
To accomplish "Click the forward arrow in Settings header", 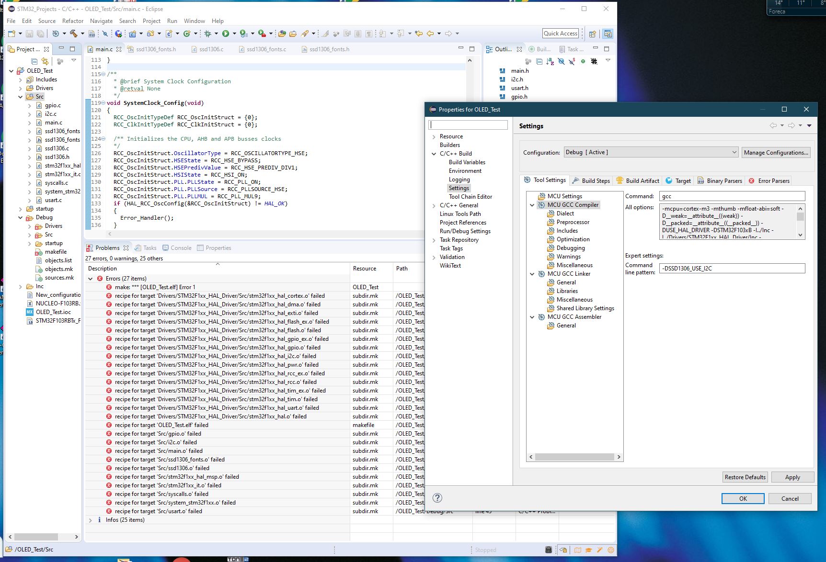I will pyautogui.click(x=791, y=125).
